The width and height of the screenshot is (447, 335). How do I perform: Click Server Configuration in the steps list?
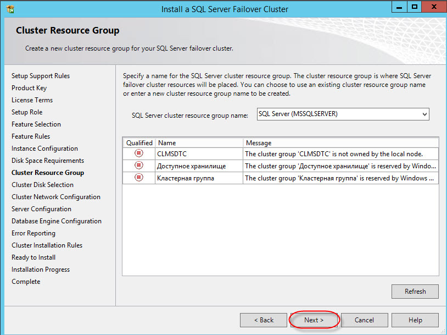click(41, 209)
